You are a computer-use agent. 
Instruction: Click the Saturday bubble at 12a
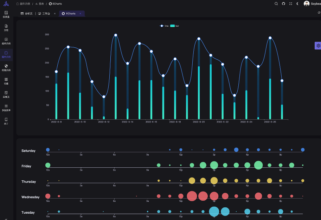click(x=48, y=150)
